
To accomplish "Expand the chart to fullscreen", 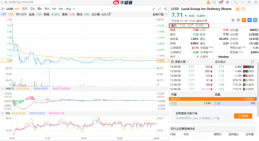I will [160, 9].
